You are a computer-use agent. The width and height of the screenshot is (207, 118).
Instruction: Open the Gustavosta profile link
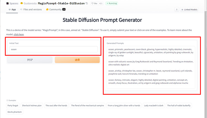(x=30, y=3)
